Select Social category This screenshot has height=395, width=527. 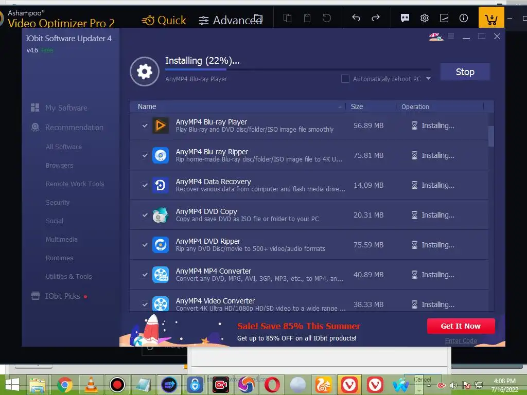[55, 221]
